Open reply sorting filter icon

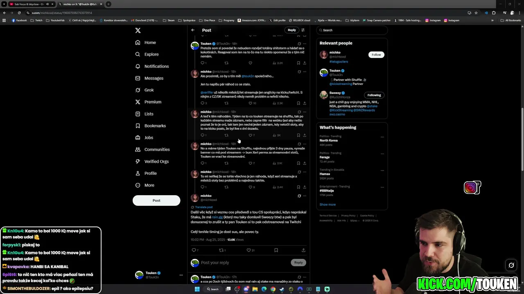pos(303,30)
